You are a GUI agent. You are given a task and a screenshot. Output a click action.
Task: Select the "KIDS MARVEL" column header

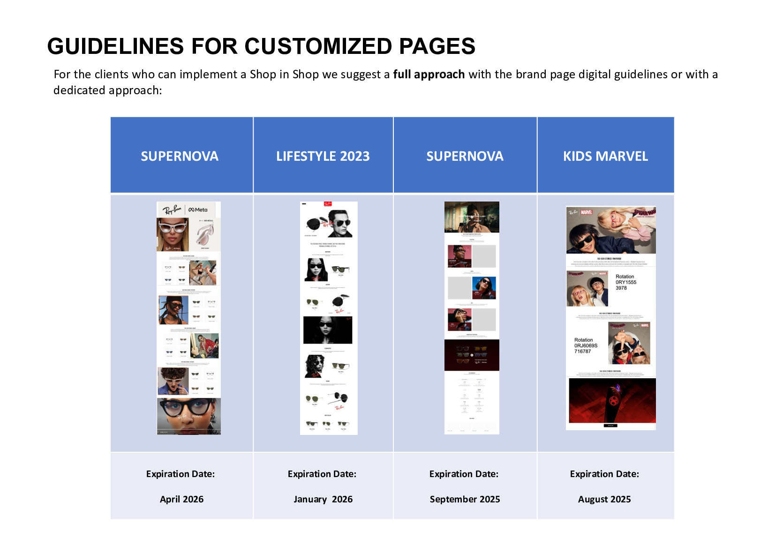[x=606, y=156]
